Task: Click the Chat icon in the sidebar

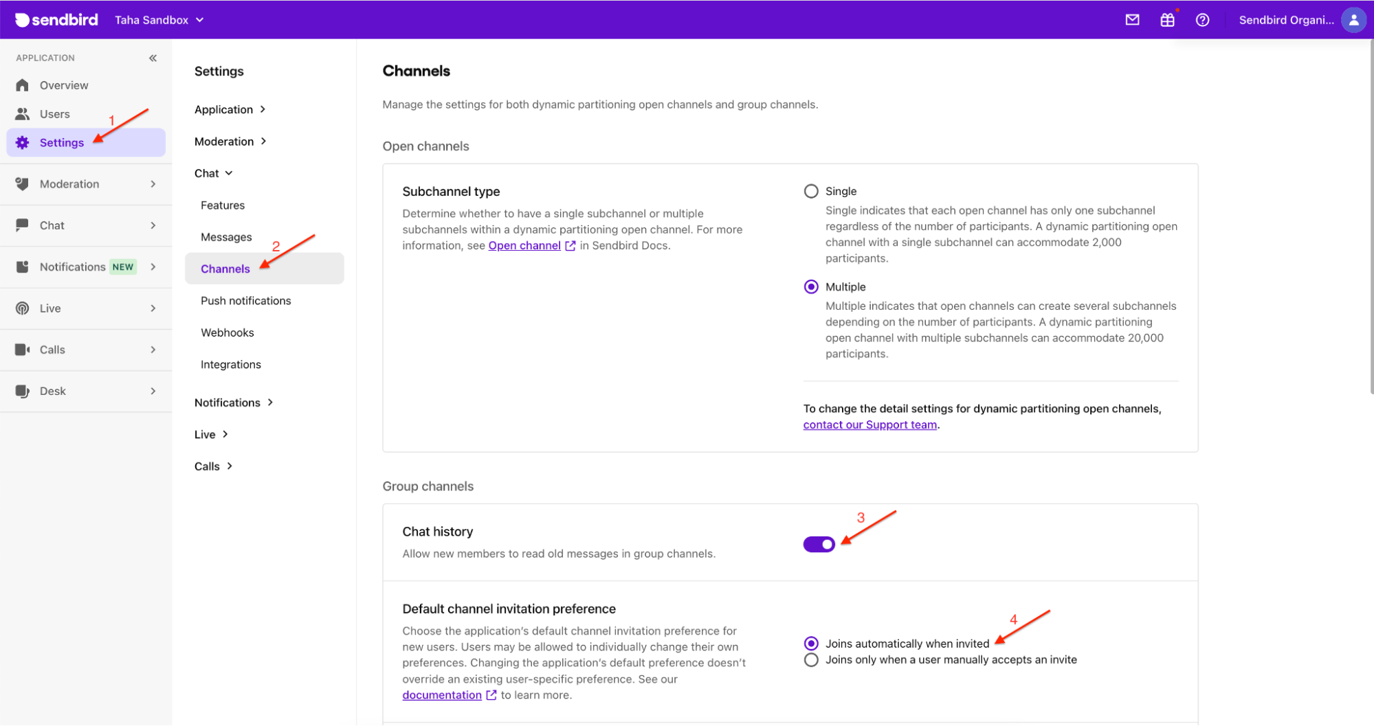Action: coord(23,225)
